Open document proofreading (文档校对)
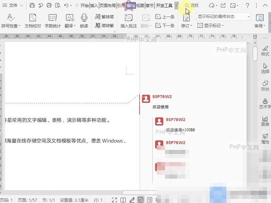271x203 pixels. coord(33,21)
